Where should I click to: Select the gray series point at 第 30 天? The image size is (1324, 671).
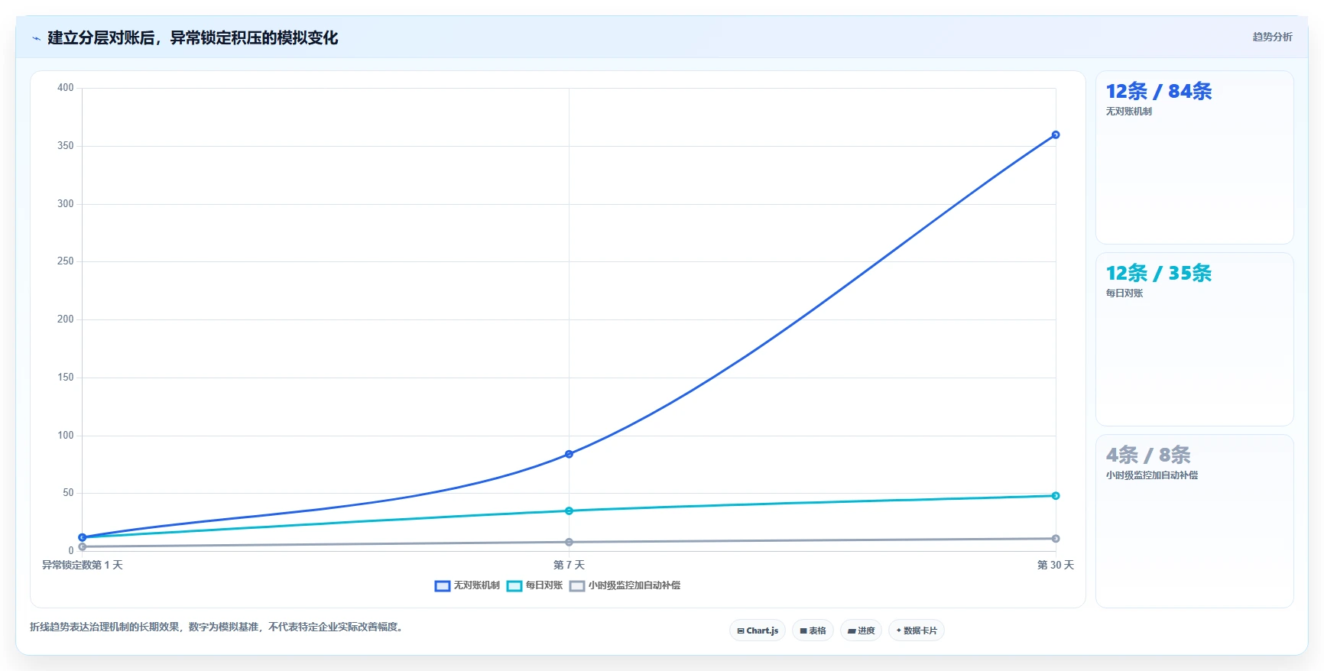click(1056, 539)
